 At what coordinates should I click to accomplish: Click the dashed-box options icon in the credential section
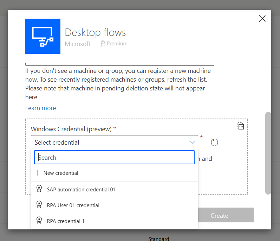coord(240,126)
